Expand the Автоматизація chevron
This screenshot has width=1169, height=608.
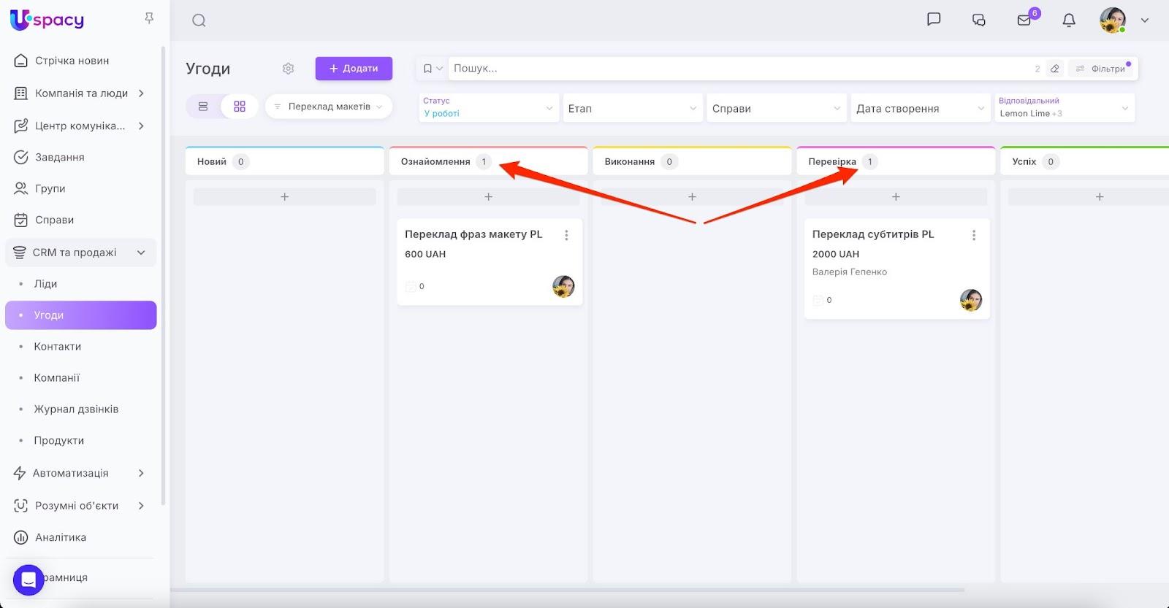tap(141, 473)
